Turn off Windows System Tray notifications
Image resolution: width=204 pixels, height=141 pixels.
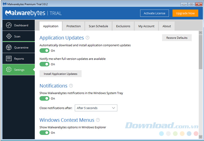point(44,99)
